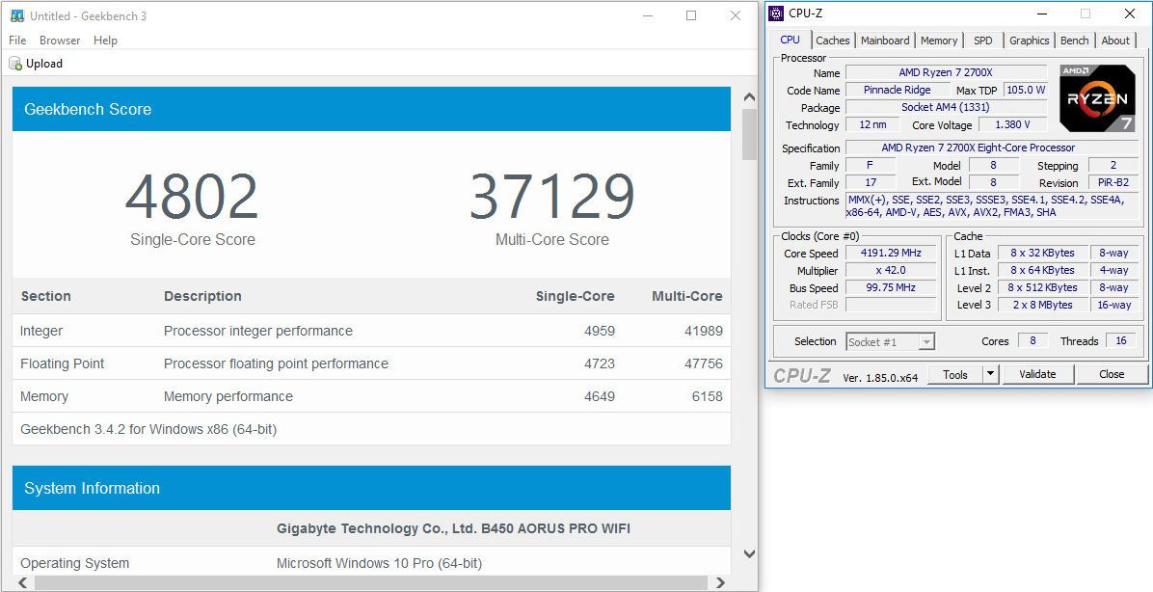Click the Tools button in CPU-Z
1153x592 pixels.
click(x=955, y=374)
